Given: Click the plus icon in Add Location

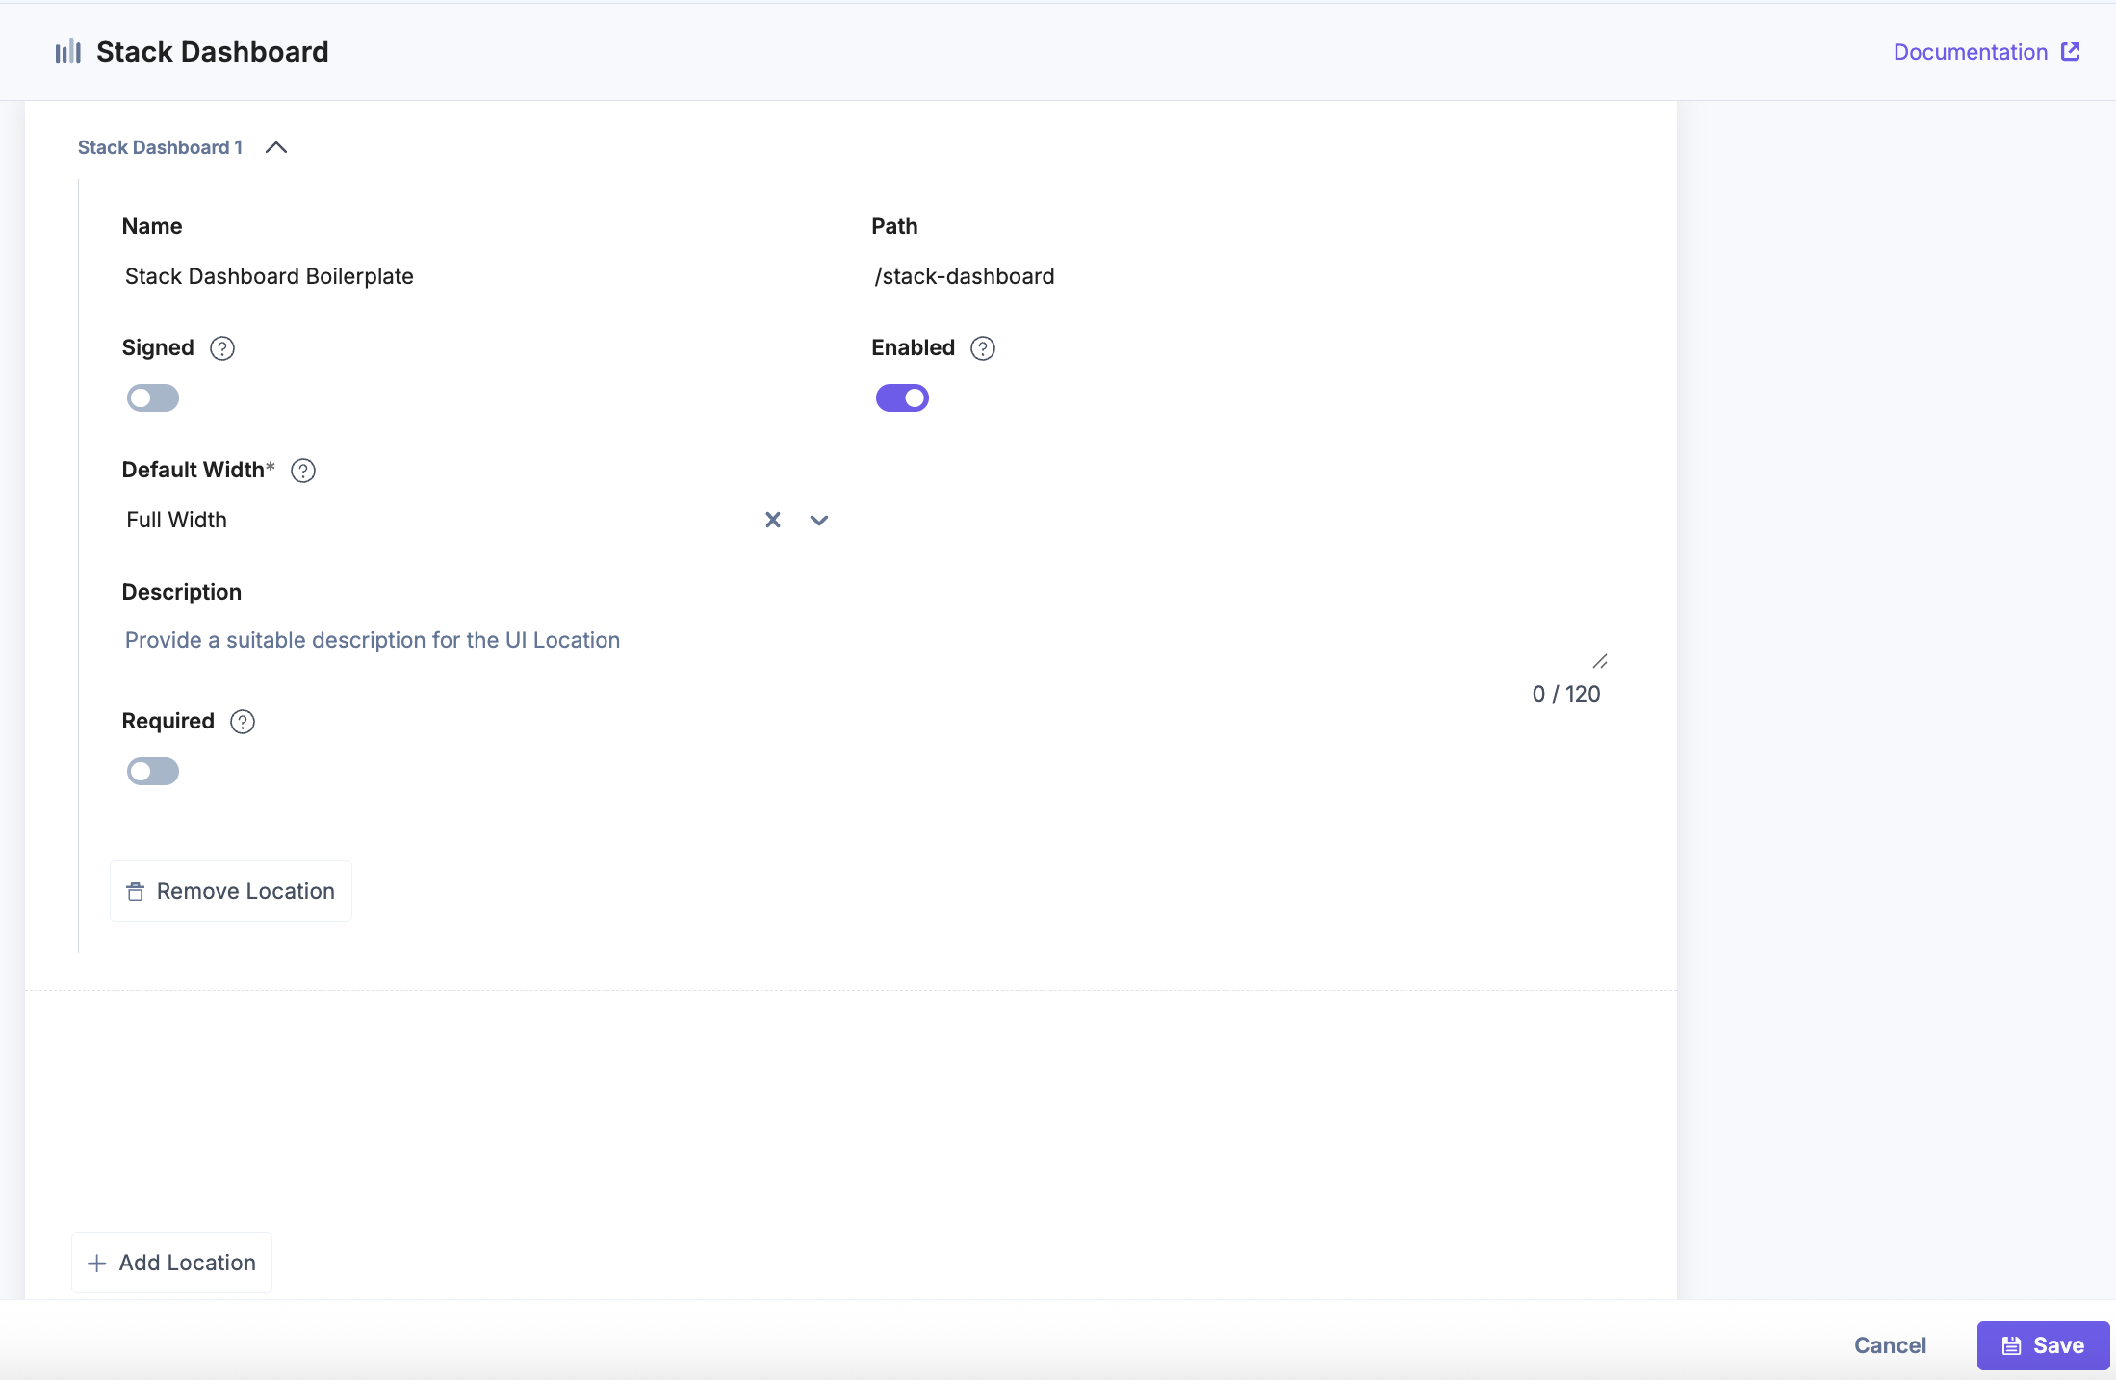Looking at the screenshot, I should pyautogui.click(x=96, y=1262).
